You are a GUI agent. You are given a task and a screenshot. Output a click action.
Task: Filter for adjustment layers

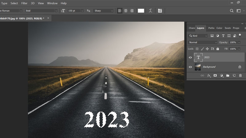(x=218, y=36)
